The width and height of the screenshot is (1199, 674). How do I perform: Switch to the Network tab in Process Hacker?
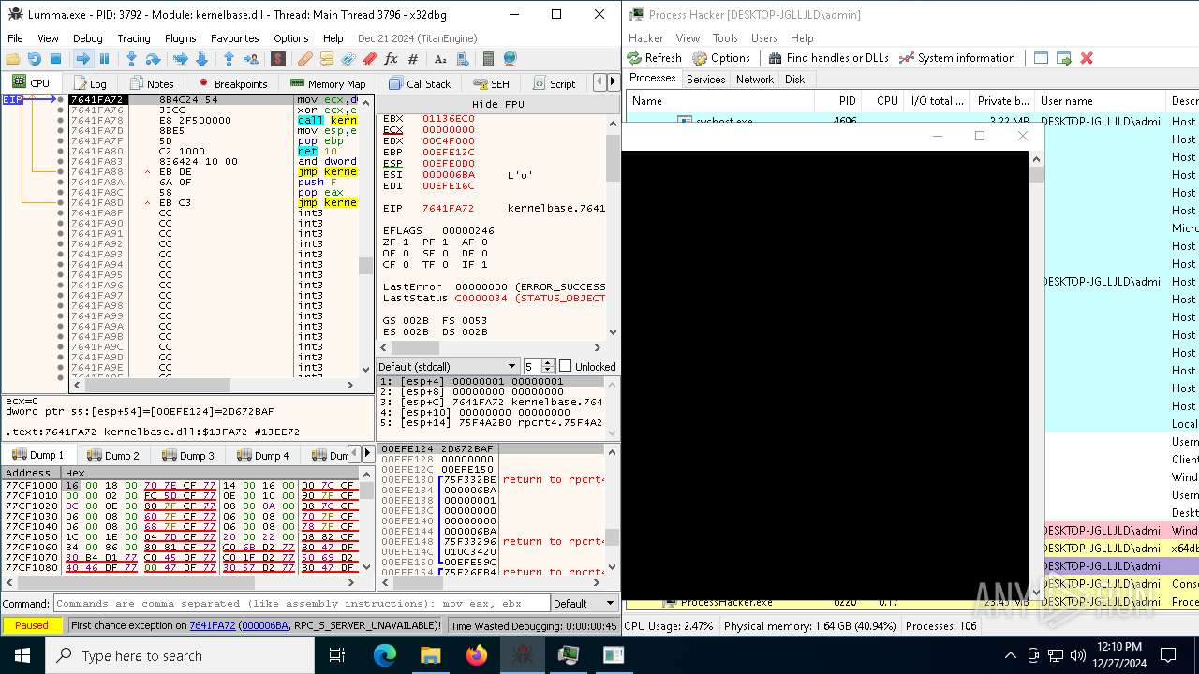tap(755, 80)
